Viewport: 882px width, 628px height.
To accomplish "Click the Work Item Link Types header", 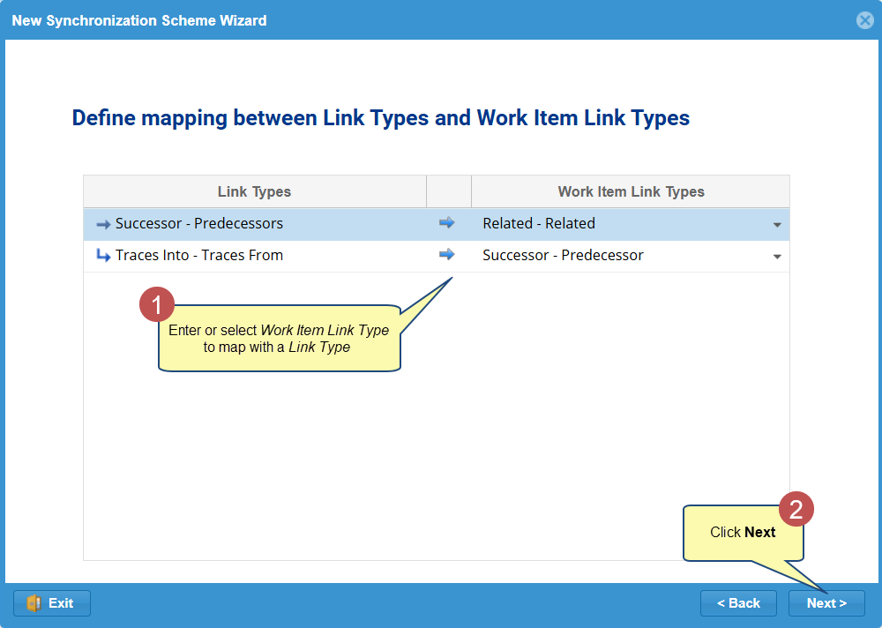I will 631,191.
